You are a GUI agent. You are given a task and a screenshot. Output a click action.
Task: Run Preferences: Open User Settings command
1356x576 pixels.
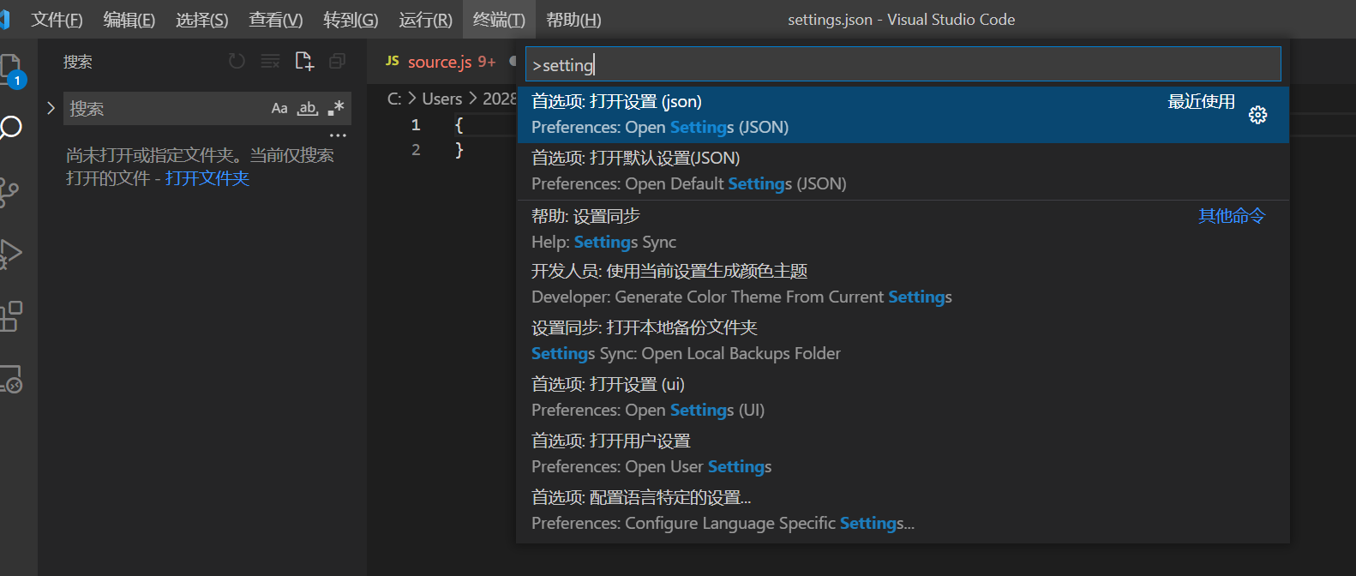point(903,454)
